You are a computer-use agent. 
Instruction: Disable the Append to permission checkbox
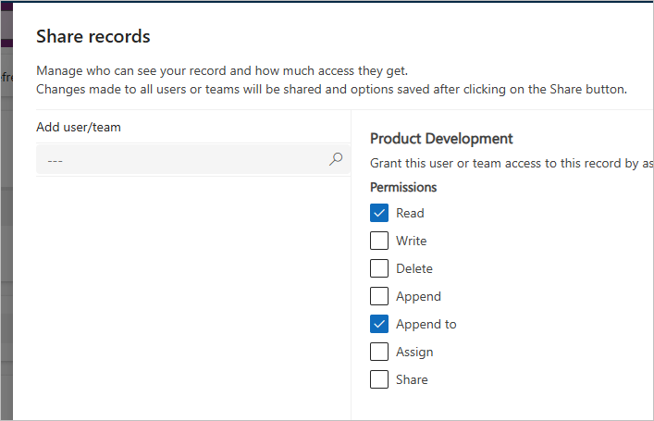[x=379, y=324]
